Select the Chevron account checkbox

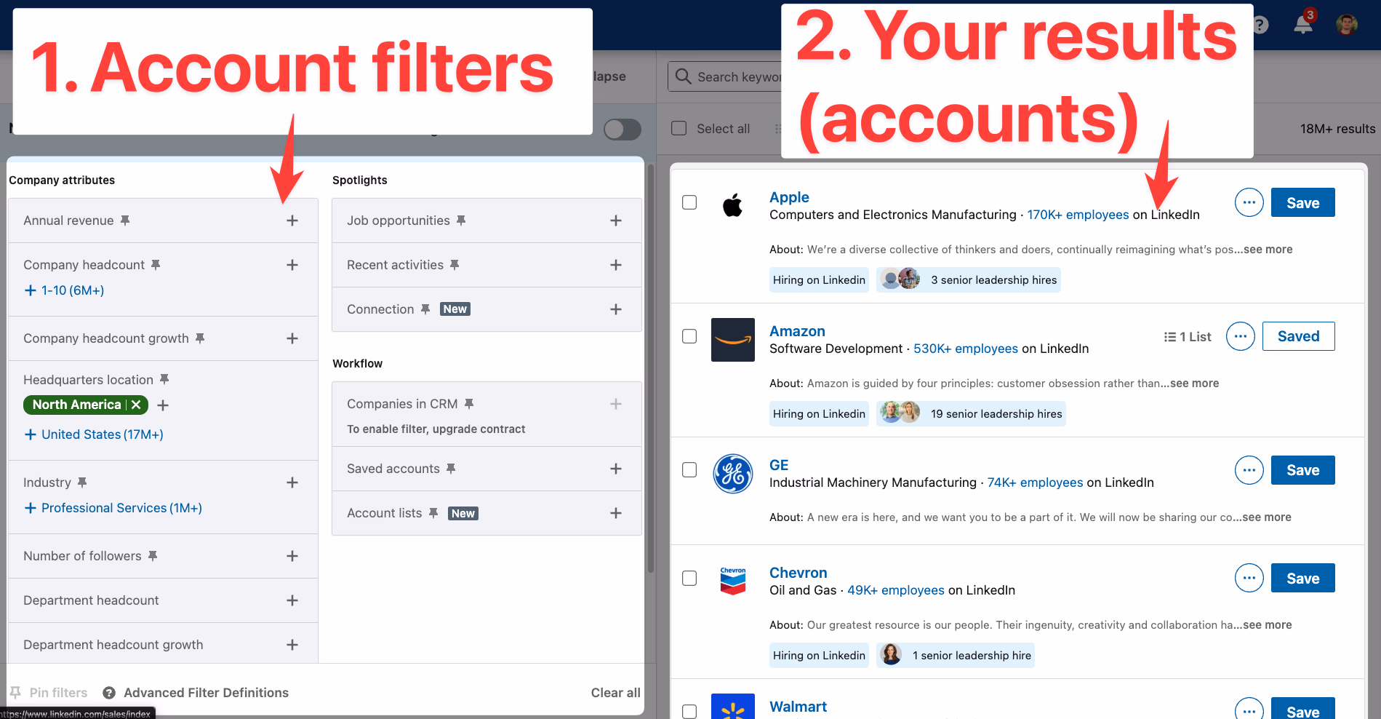pos(689,578)
